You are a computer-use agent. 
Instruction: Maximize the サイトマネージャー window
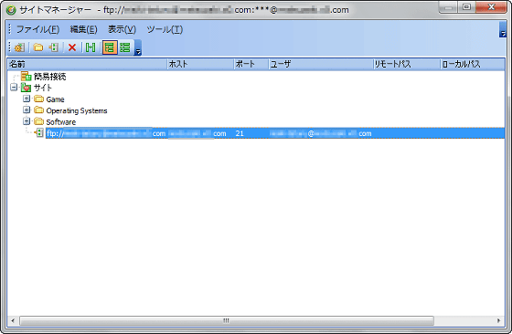[466, 7]
